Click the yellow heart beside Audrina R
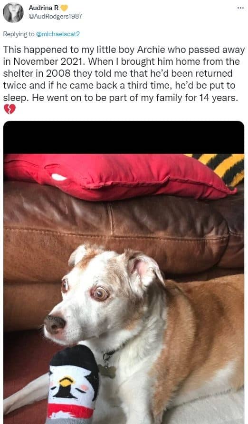This screenshot has height=424, width=248. tap(64, 8)
